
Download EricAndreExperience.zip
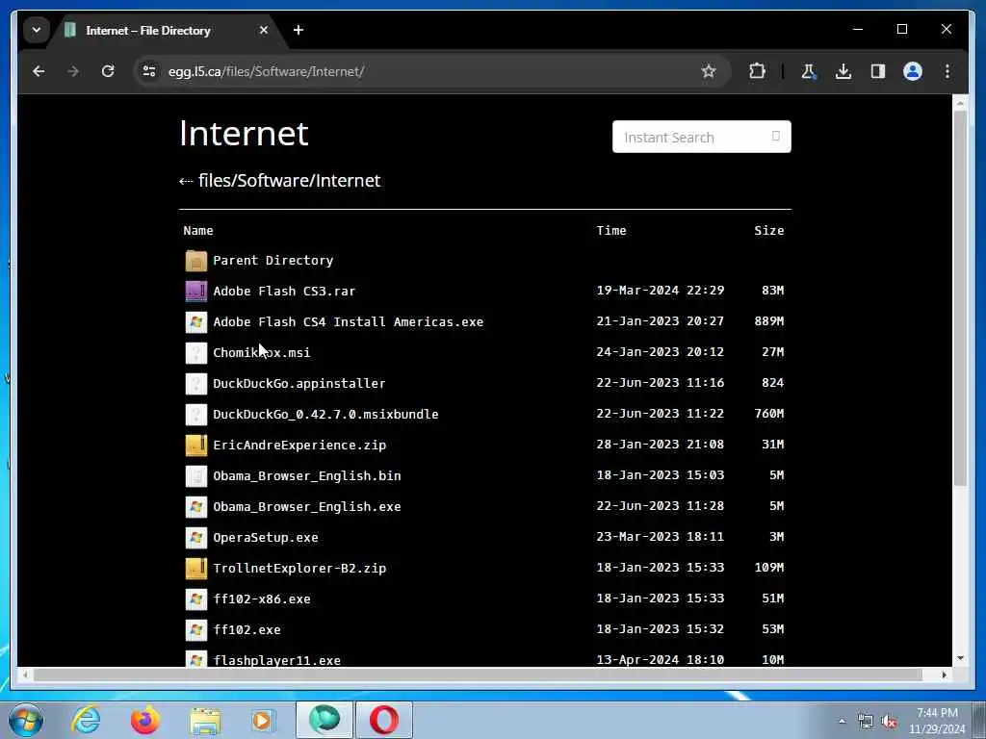click(299, 445)
